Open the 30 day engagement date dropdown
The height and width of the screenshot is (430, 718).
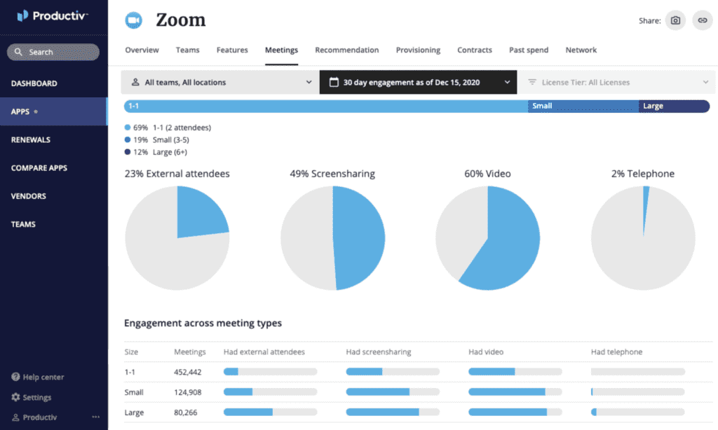(x=418, y=83)
